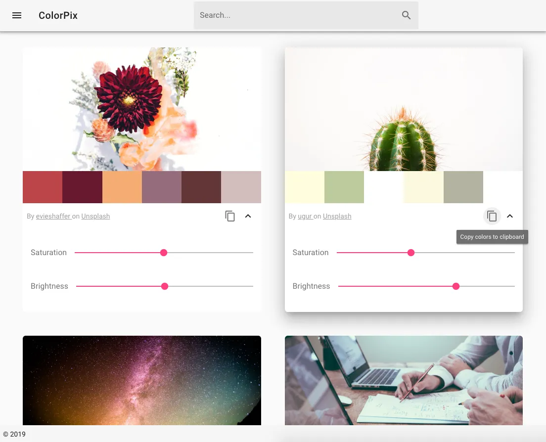
Task: Click the search magnifier icon
Action: (406, 15)
